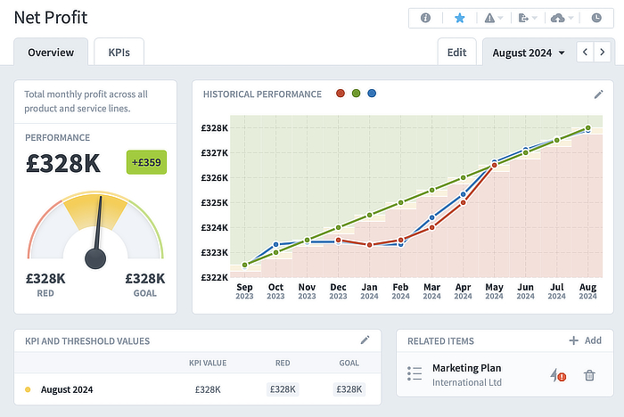Image resolution: width=624 pixels, height=417 pixels.
Task: Expand the August 2024 period dropdown
Action: click(x=528, y=53)
